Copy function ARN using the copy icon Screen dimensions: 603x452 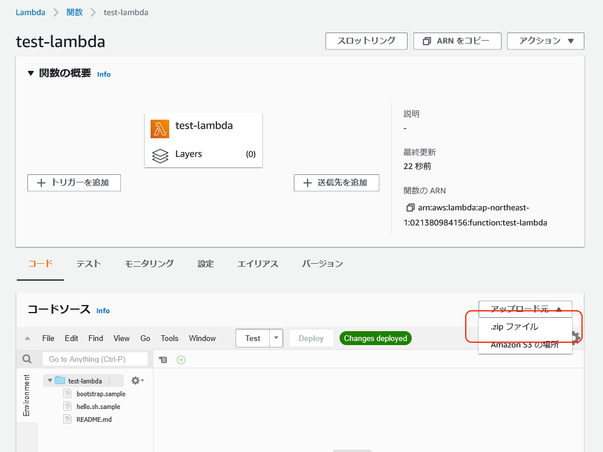411,207
